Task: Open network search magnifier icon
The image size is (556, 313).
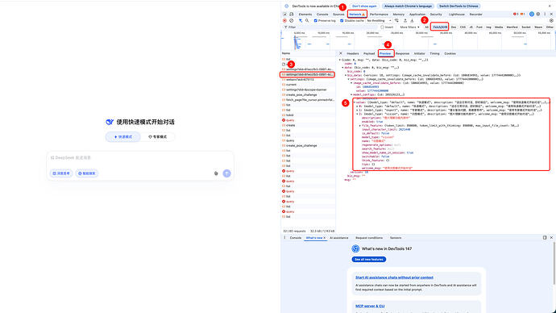Action: [x=307, y=21]
